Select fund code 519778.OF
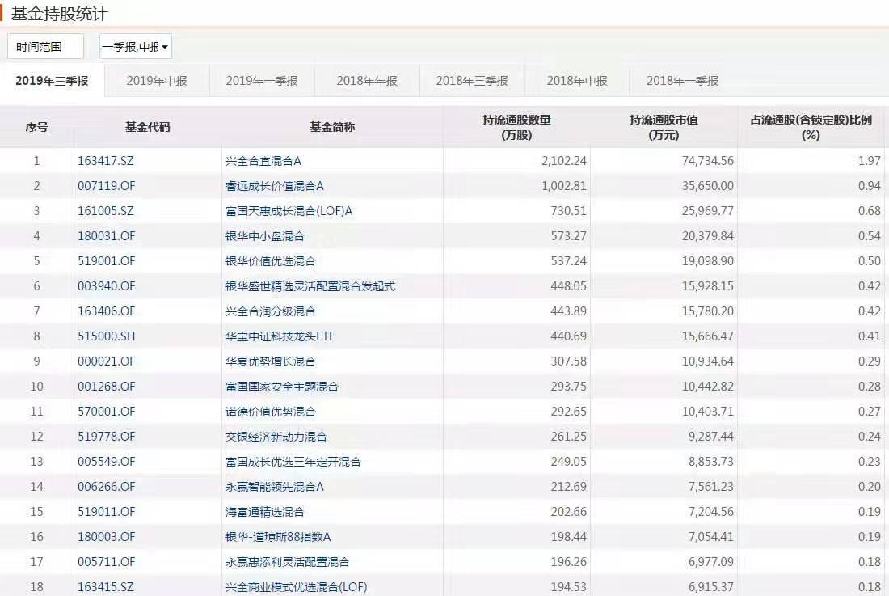Screen dimensions: 889x596 coord(107,436)
